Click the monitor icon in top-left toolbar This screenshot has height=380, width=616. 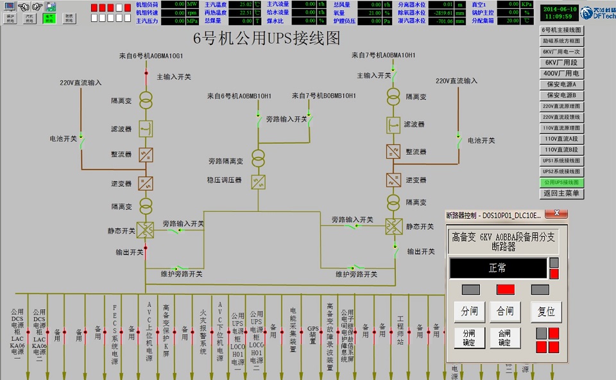pos(10,8)
